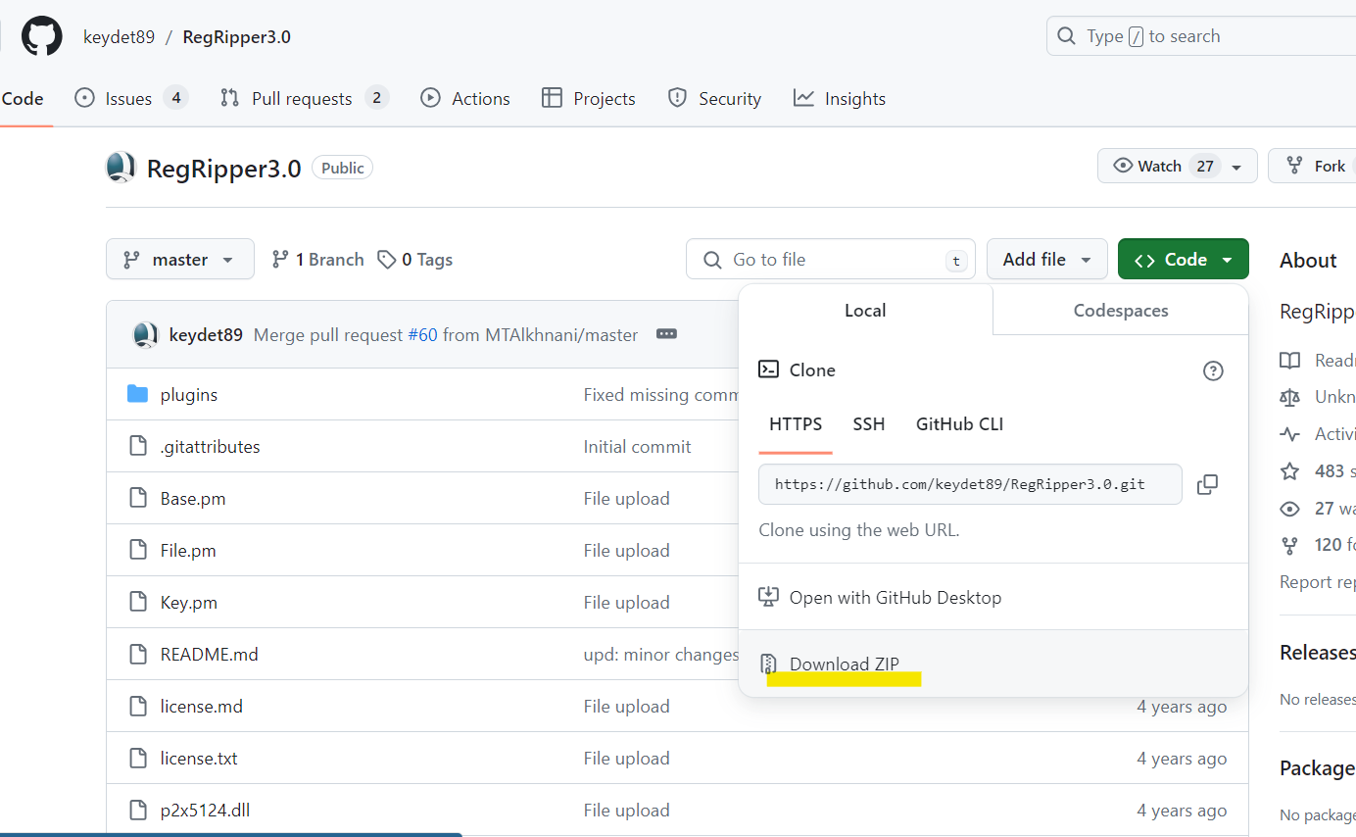1356x837 pixels.
Task: Switch to the Code tab
Action: pyautogui.click(x=23, y=98)
